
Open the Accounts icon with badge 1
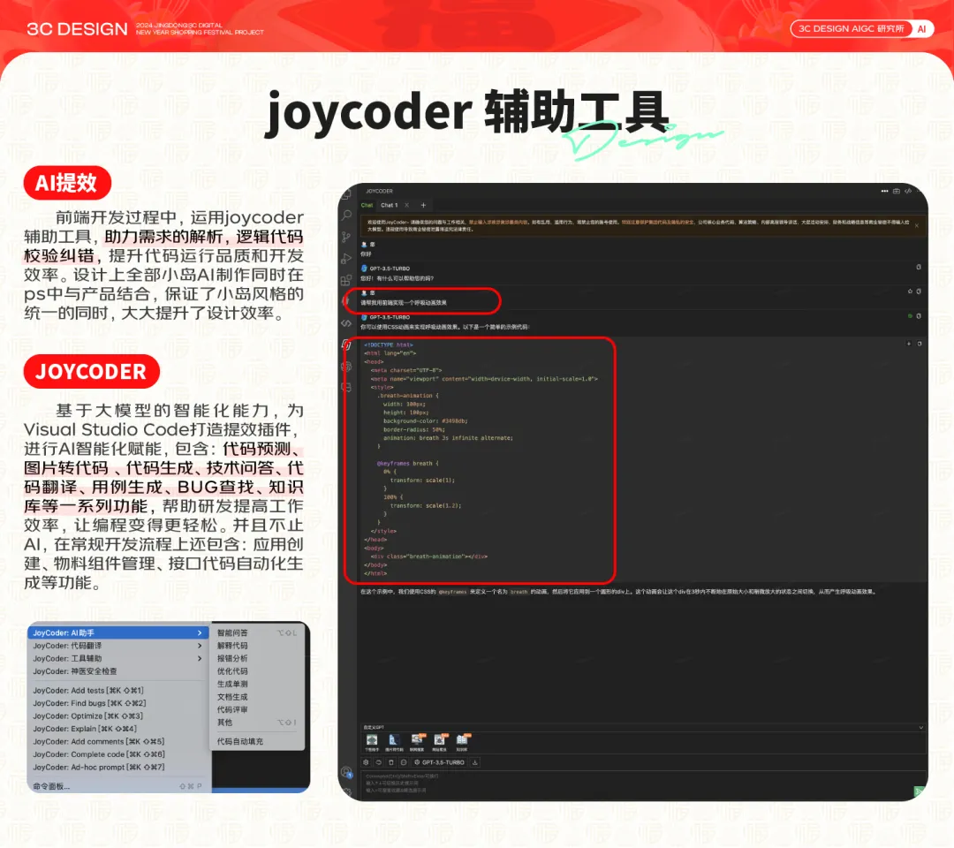click(x=347, y=773)
